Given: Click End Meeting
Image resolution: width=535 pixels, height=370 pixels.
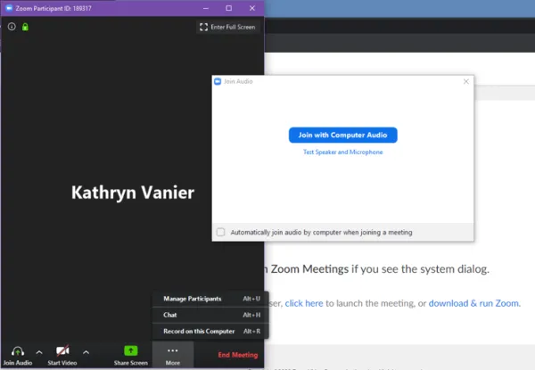Looking at the screenshot, I should 238,355.
